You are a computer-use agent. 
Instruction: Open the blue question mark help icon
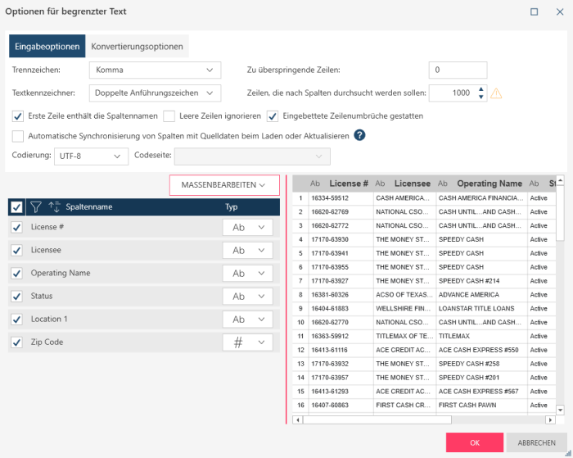point(359,135)
